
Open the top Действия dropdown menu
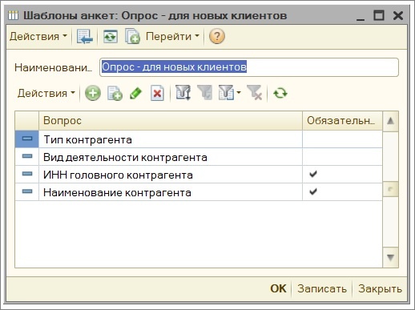coord(38,36)
